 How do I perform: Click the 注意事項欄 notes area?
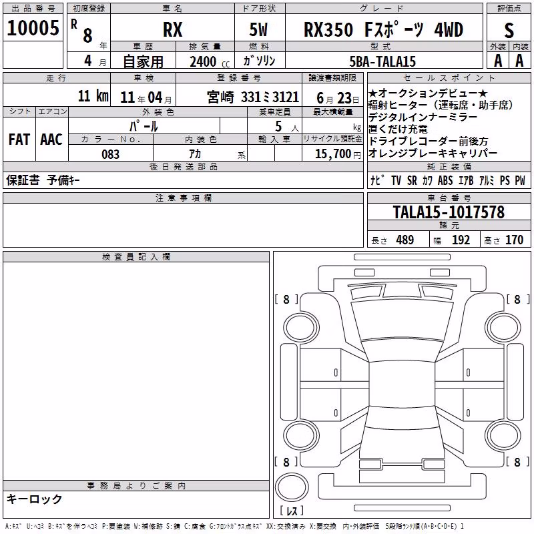point(183,225)
